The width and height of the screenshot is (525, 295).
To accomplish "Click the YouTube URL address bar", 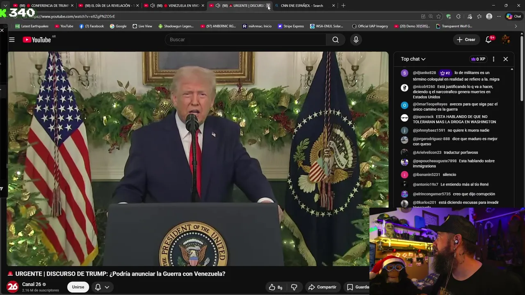I will pos(221,16).
